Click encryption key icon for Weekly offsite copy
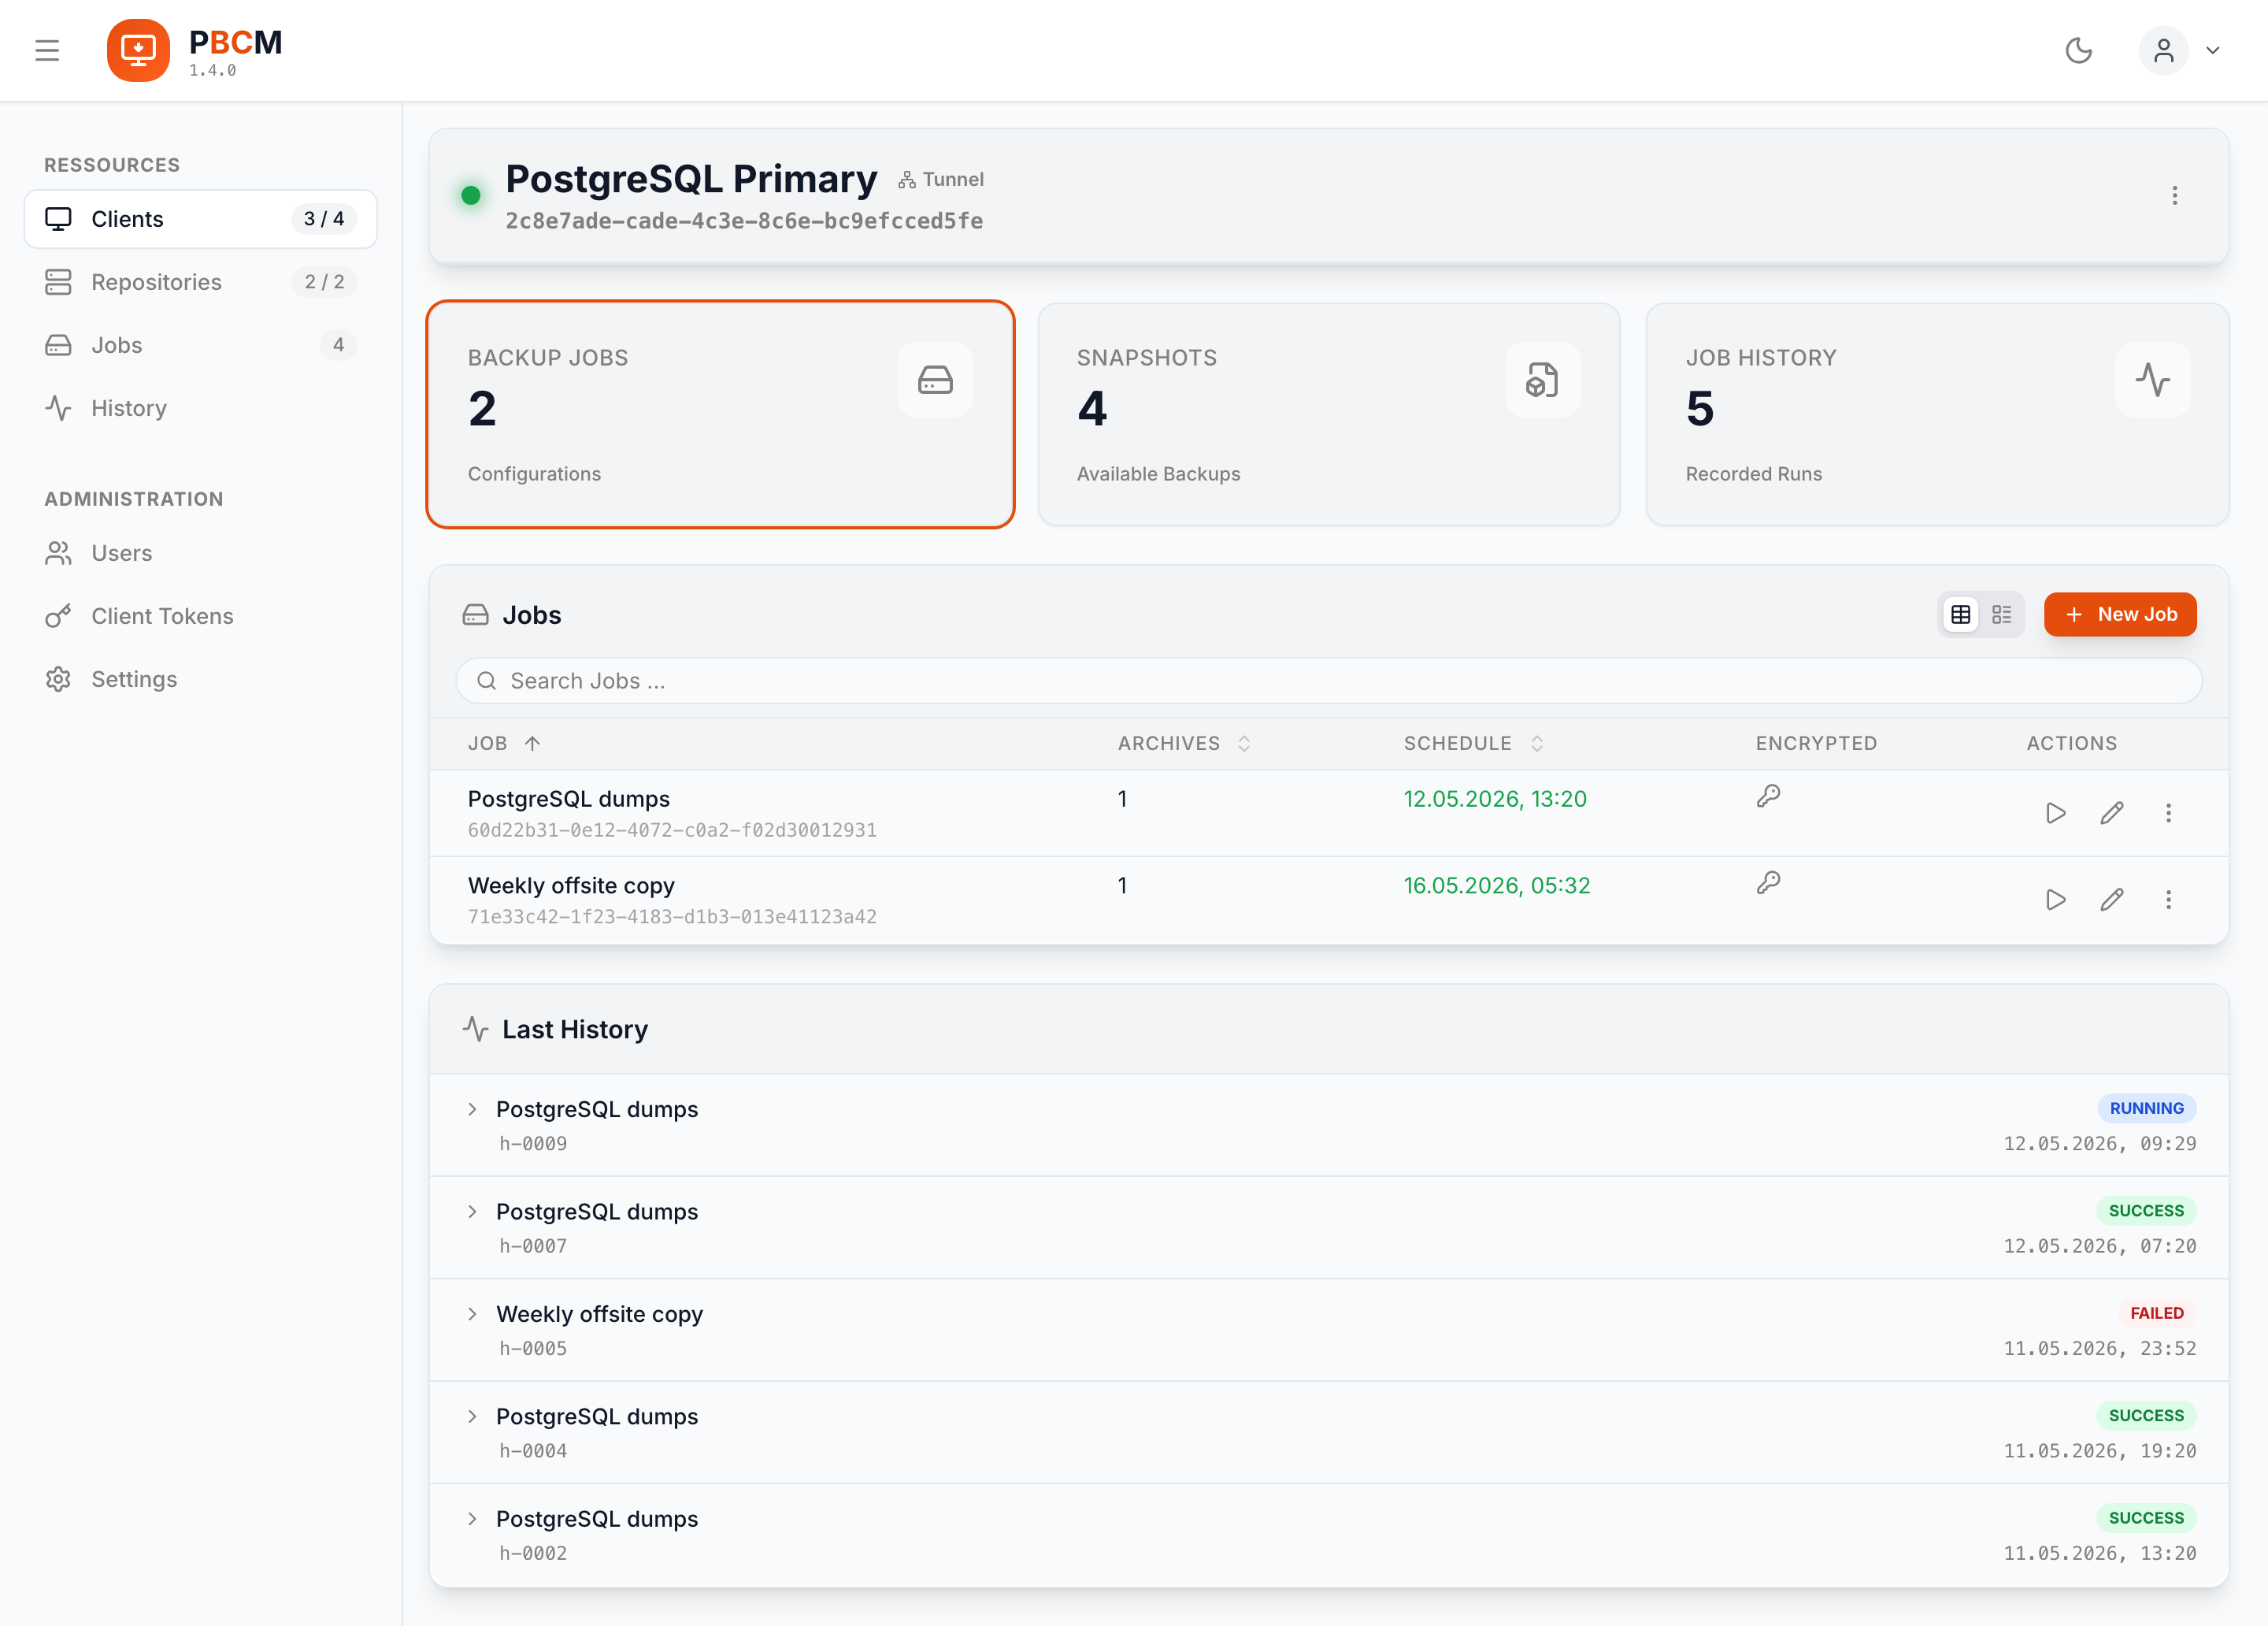This screenshot has height=1626, width=2268. click(1768, 884)
